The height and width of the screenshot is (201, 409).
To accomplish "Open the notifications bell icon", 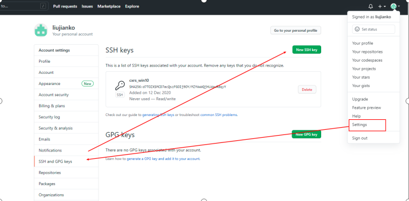I will point(370,6).
